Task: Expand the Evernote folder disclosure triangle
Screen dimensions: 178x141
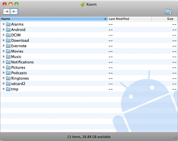Action: [4, 46]
